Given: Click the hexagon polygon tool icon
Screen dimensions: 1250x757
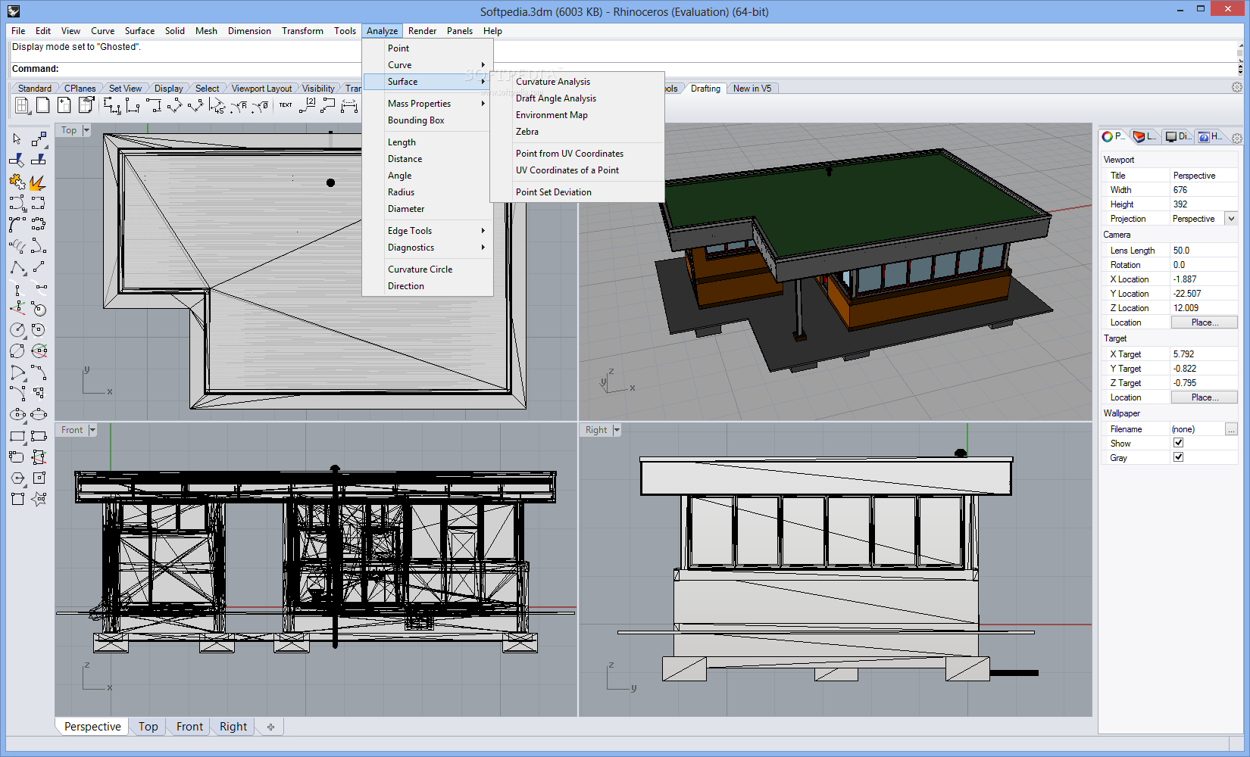Looking at the screenshot, I should (x=17, y=478).
